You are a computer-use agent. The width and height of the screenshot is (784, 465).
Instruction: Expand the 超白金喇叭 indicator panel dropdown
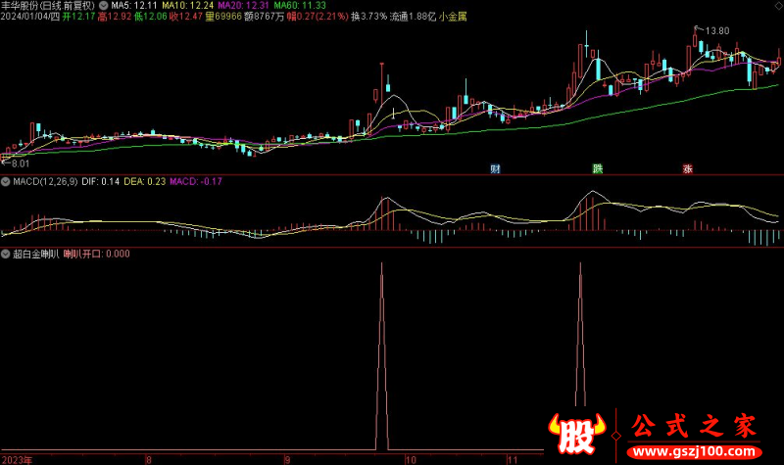6,255
